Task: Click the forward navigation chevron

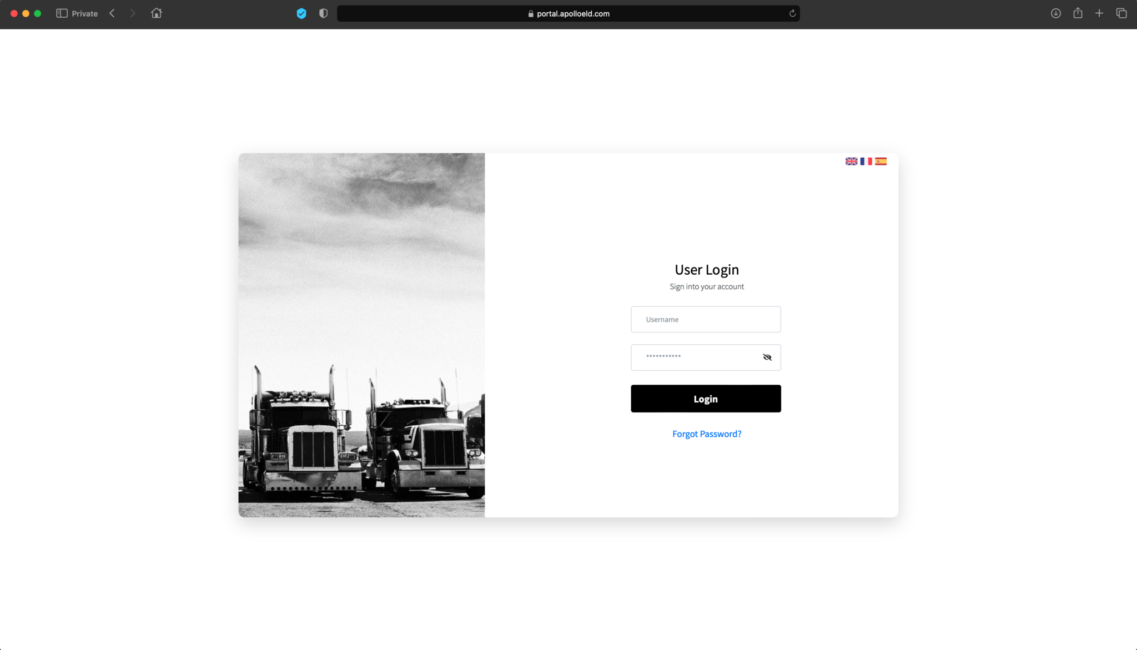Action: 133,13
